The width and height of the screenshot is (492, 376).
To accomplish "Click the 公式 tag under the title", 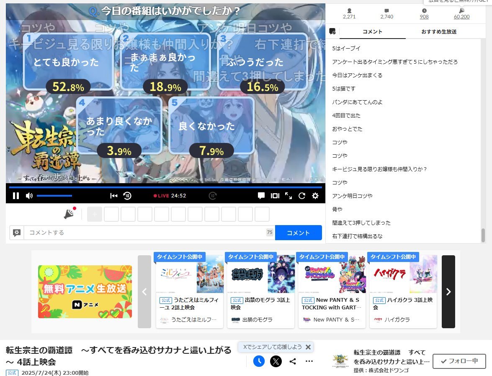I will click(x=12, y=373).
